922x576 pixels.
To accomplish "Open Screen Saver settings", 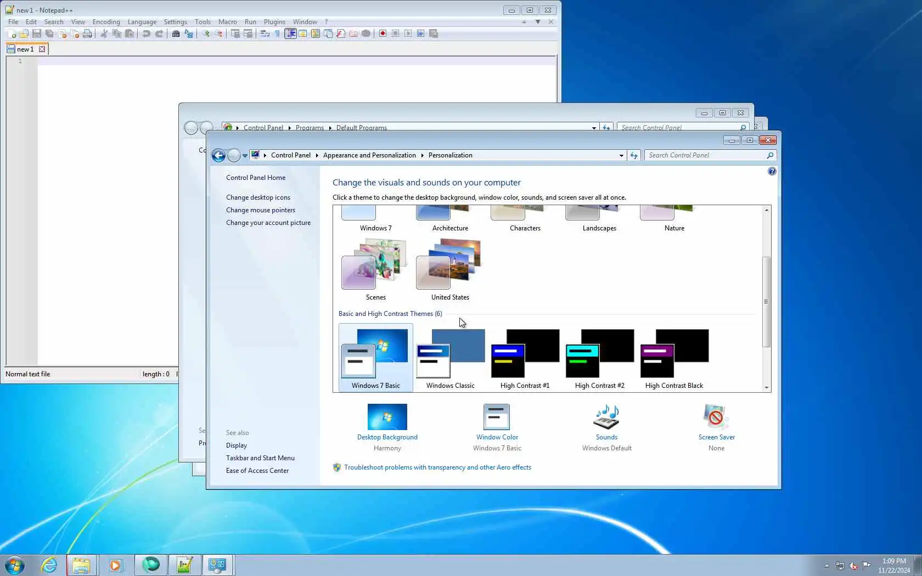I will (x=716, y=427).
